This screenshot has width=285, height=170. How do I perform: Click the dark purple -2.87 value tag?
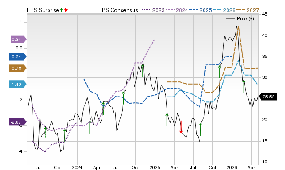(18, 122)
